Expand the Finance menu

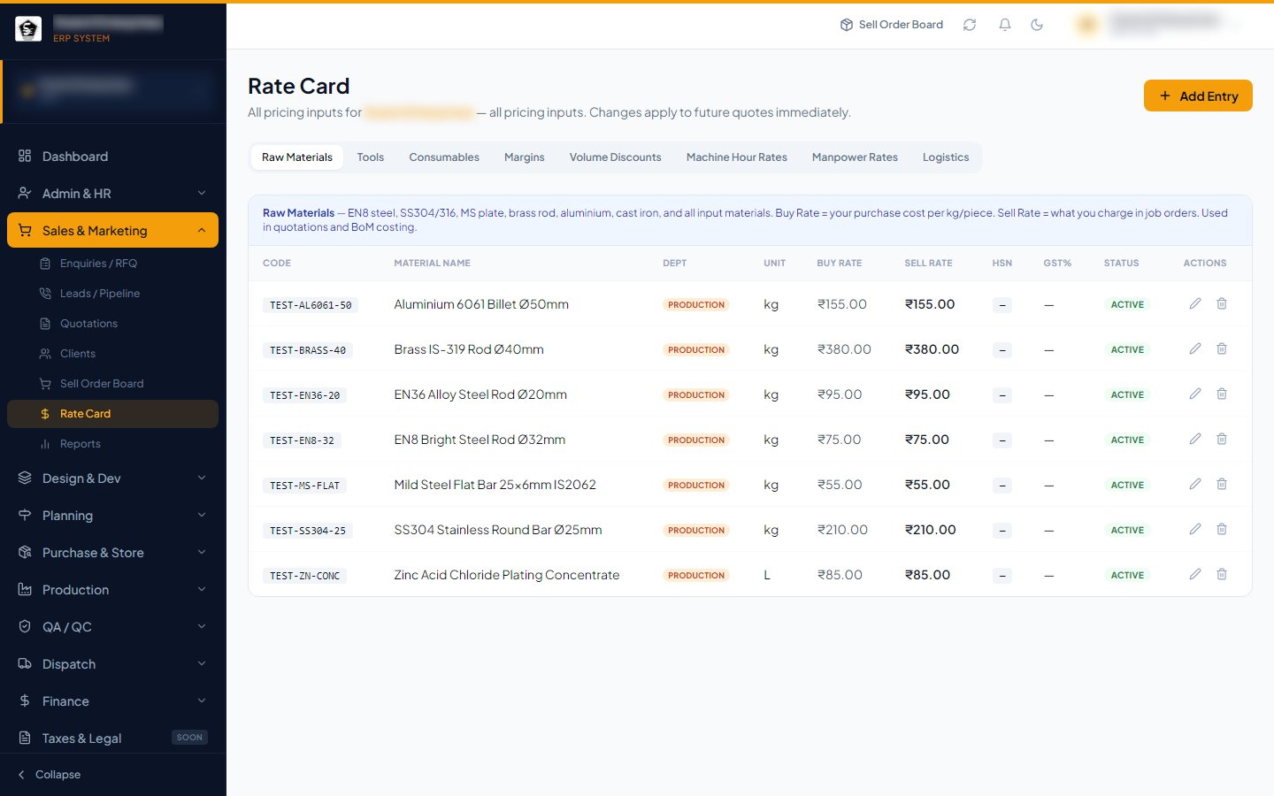pyautogui.click(x=112, y=701)
